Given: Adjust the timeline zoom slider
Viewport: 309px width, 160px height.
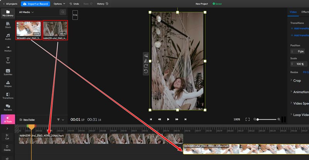Looking at the screenshot, I should click(x=267, y=119).
